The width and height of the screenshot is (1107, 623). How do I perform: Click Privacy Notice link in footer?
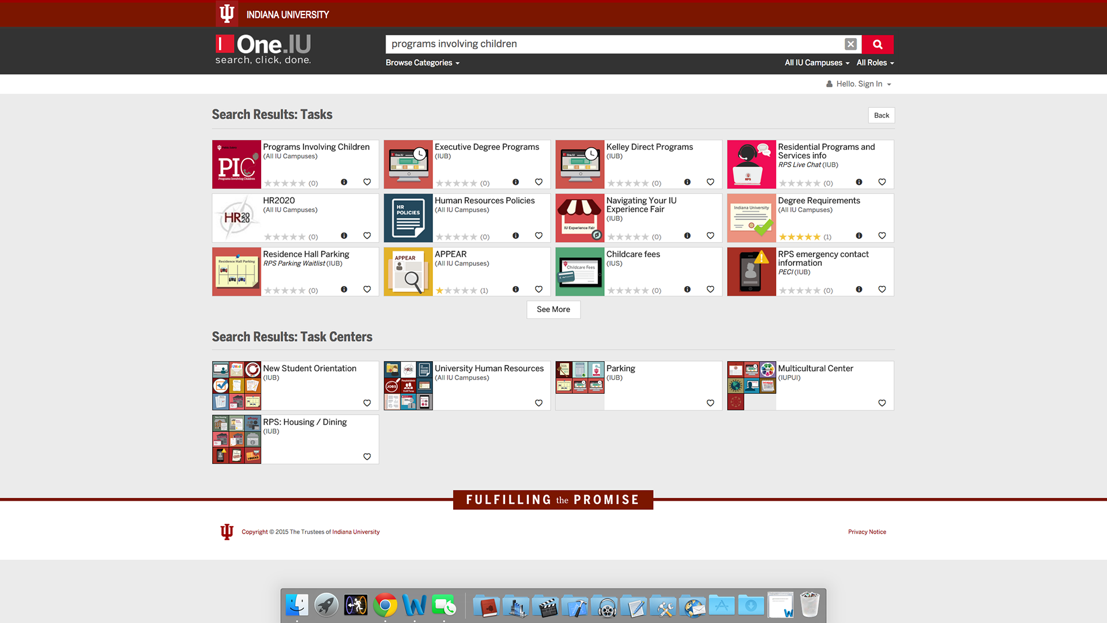click(x=867, y=532)
